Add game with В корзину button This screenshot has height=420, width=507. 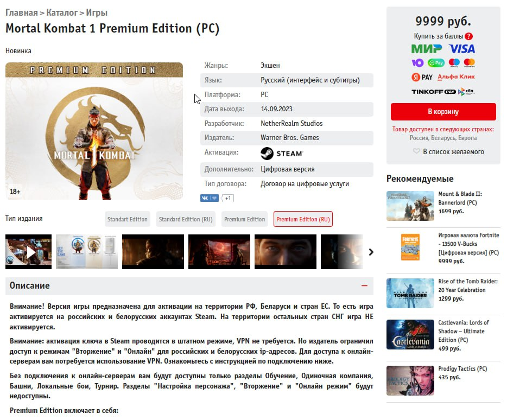pyautogui.click(x=443, y=112)
